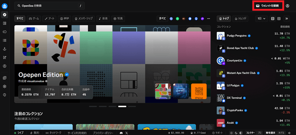Open the Pudgy Penguins collection row
Viewport: 296px width, 135px height.
253,36
